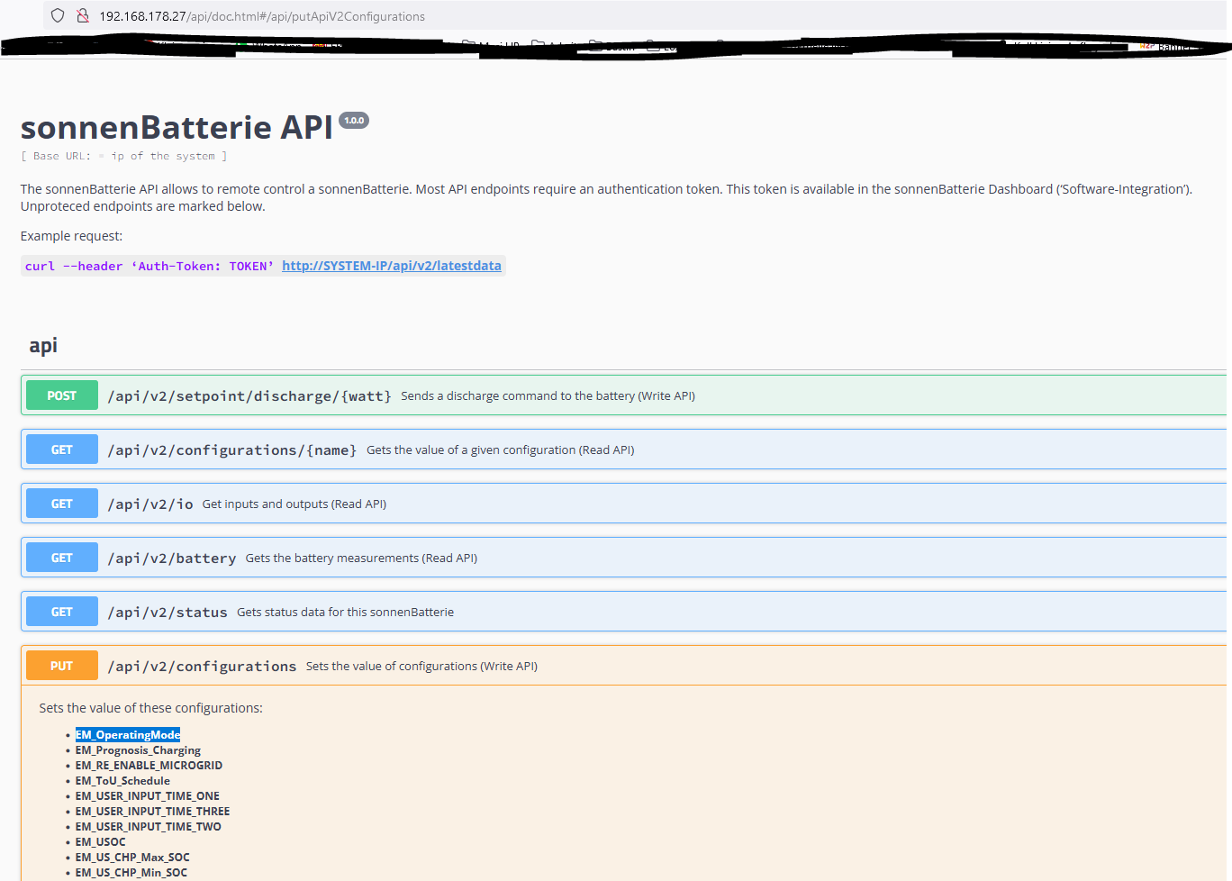Click the insecure connection padlock icon
Image resolution: width=1232 pixels, height=881 pixels.
point(83,15)
